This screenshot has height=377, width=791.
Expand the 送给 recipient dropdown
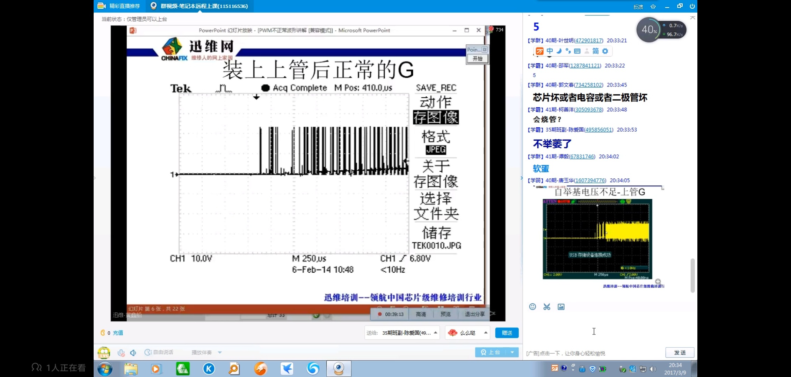[x=436, y=333]
